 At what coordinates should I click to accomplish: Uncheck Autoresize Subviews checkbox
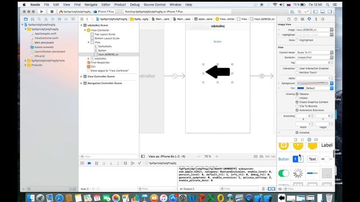(297, 110)
